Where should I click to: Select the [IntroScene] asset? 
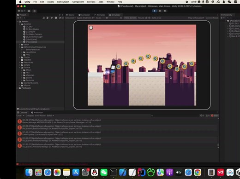click(x=30, y=40)
